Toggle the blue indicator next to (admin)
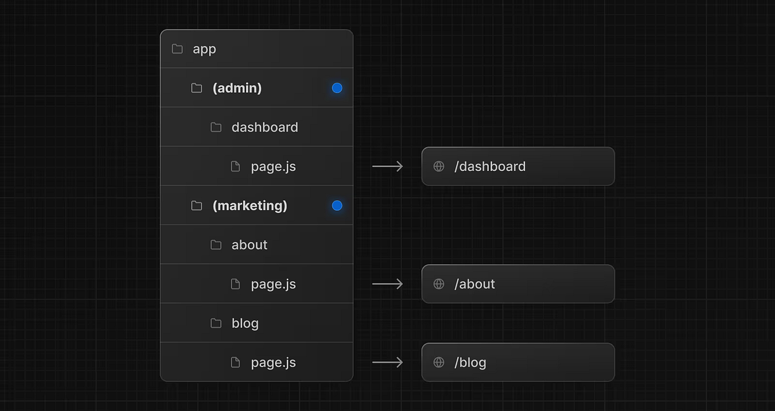 click(x=336, y=88)
